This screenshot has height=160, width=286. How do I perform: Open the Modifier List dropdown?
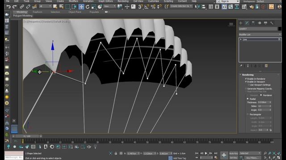pos(260,35)
